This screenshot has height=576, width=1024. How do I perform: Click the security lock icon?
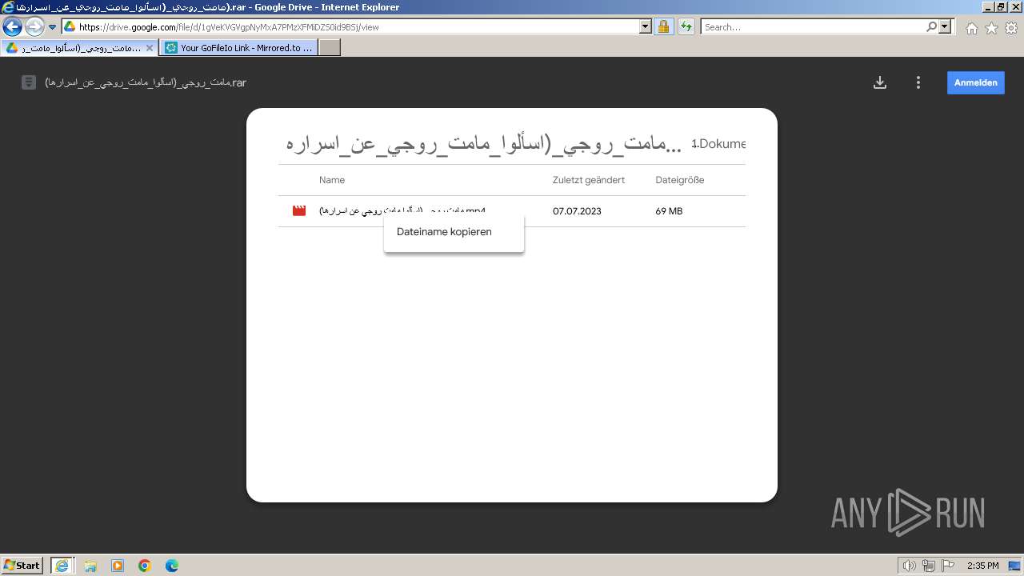tap(663, 27)
